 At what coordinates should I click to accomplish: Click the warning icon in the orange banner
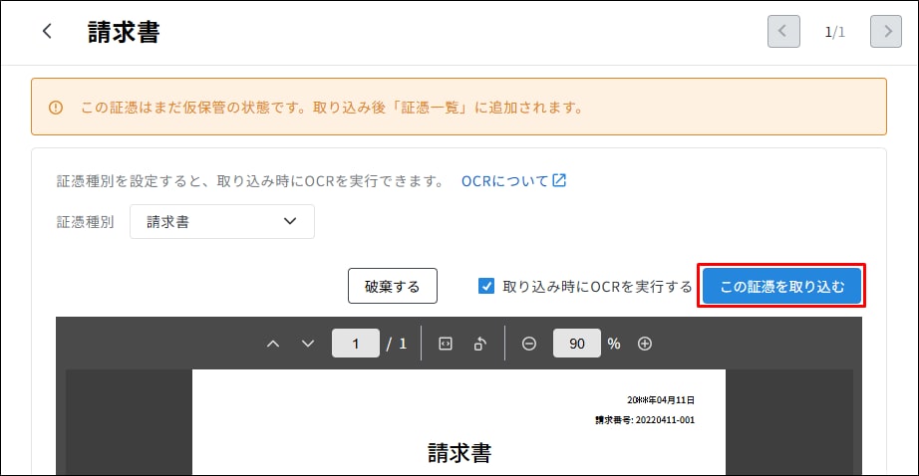point(56,108)
